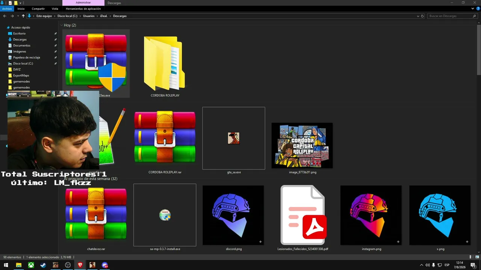Open Disco local (C:) in sidebar
The width and height of the screenshot is (481, 270).
tap(23, 63)
